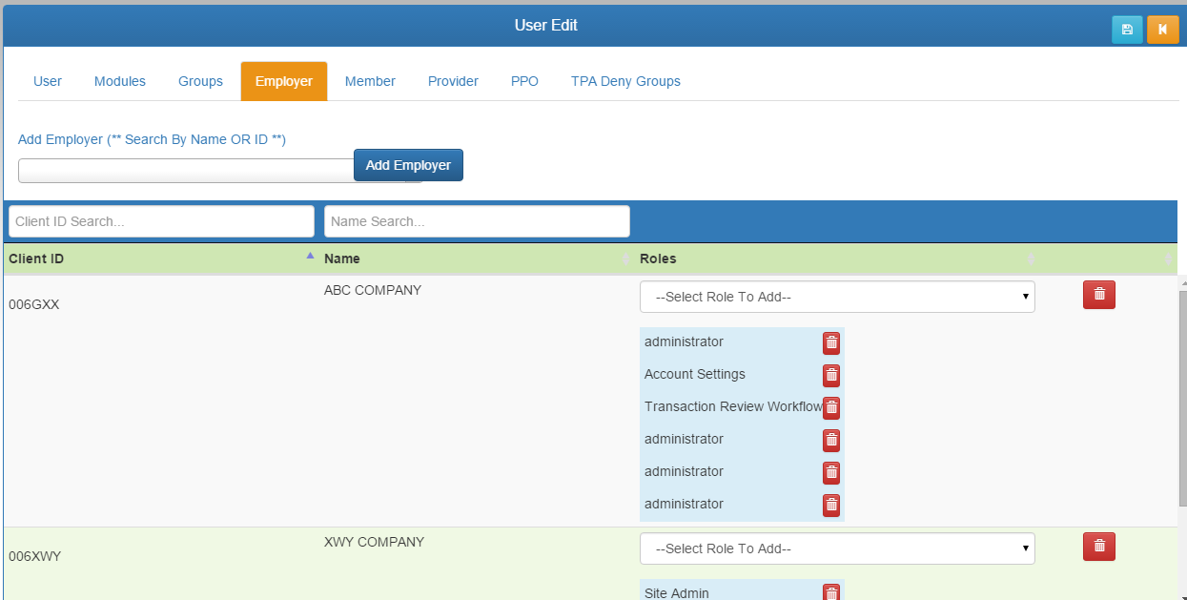This screenshot has height=600, width=1187.
Task: Remove the Account Settings role
Action: (x=831, y=375)
